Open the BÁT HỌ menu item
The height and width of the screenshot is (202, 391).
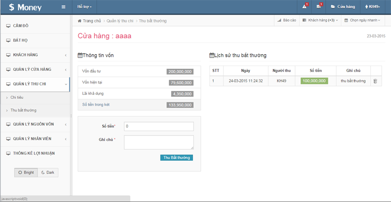click(x=35, y=41)
